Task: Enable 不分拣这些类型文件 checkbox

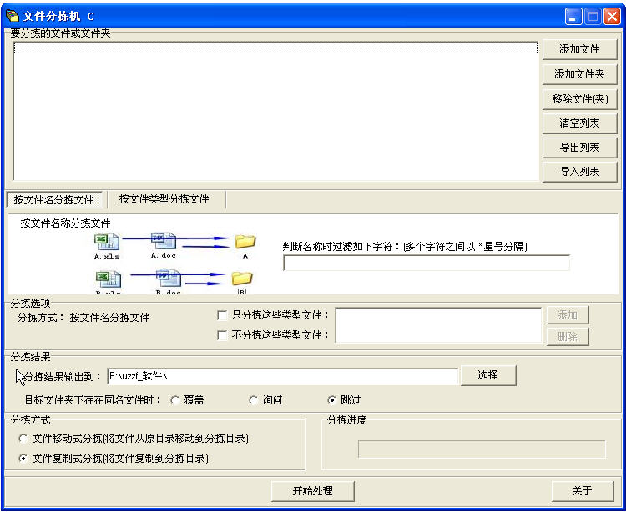Action: coord(222,335)
